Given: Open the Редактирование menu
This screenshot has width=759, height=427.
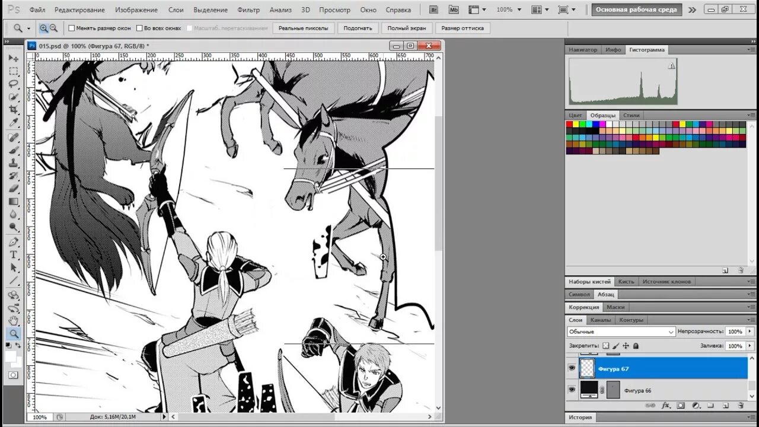Looking at the screenshot, I should click(x=79, y=9).
